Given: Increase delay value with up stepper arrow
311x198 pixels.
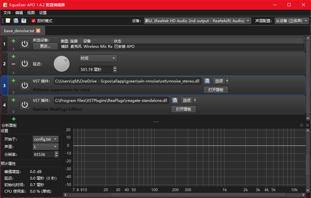Looking at the screenshot, I should point(115,68).
